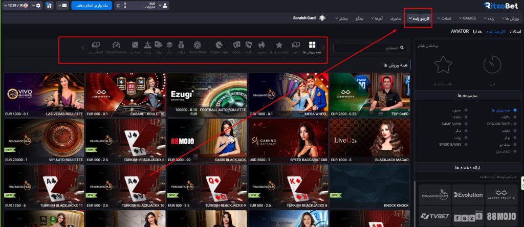Choose the Blackjack category icon
This screenshot has height=227, width=524.
tap(236, 45)
